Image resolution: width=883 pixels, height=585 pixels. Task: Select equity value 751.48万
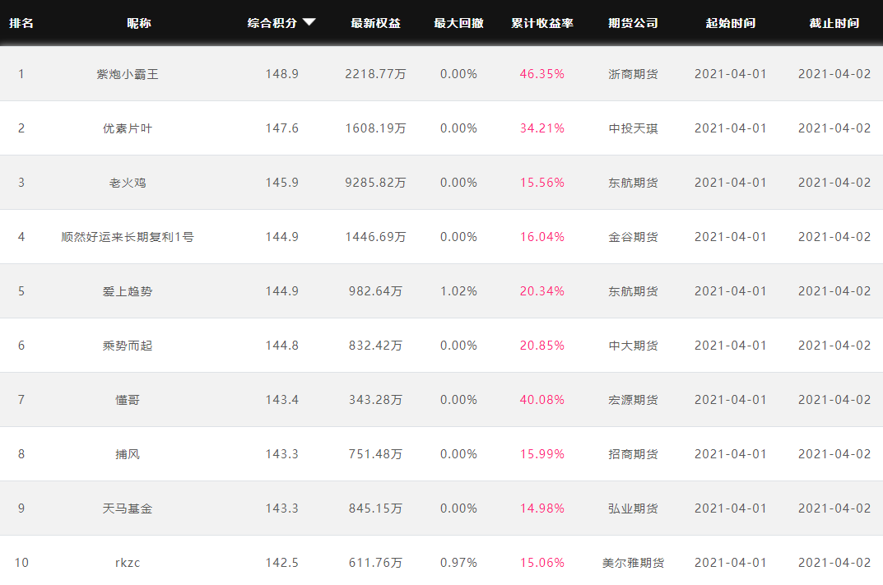click(x=375, y=454)
